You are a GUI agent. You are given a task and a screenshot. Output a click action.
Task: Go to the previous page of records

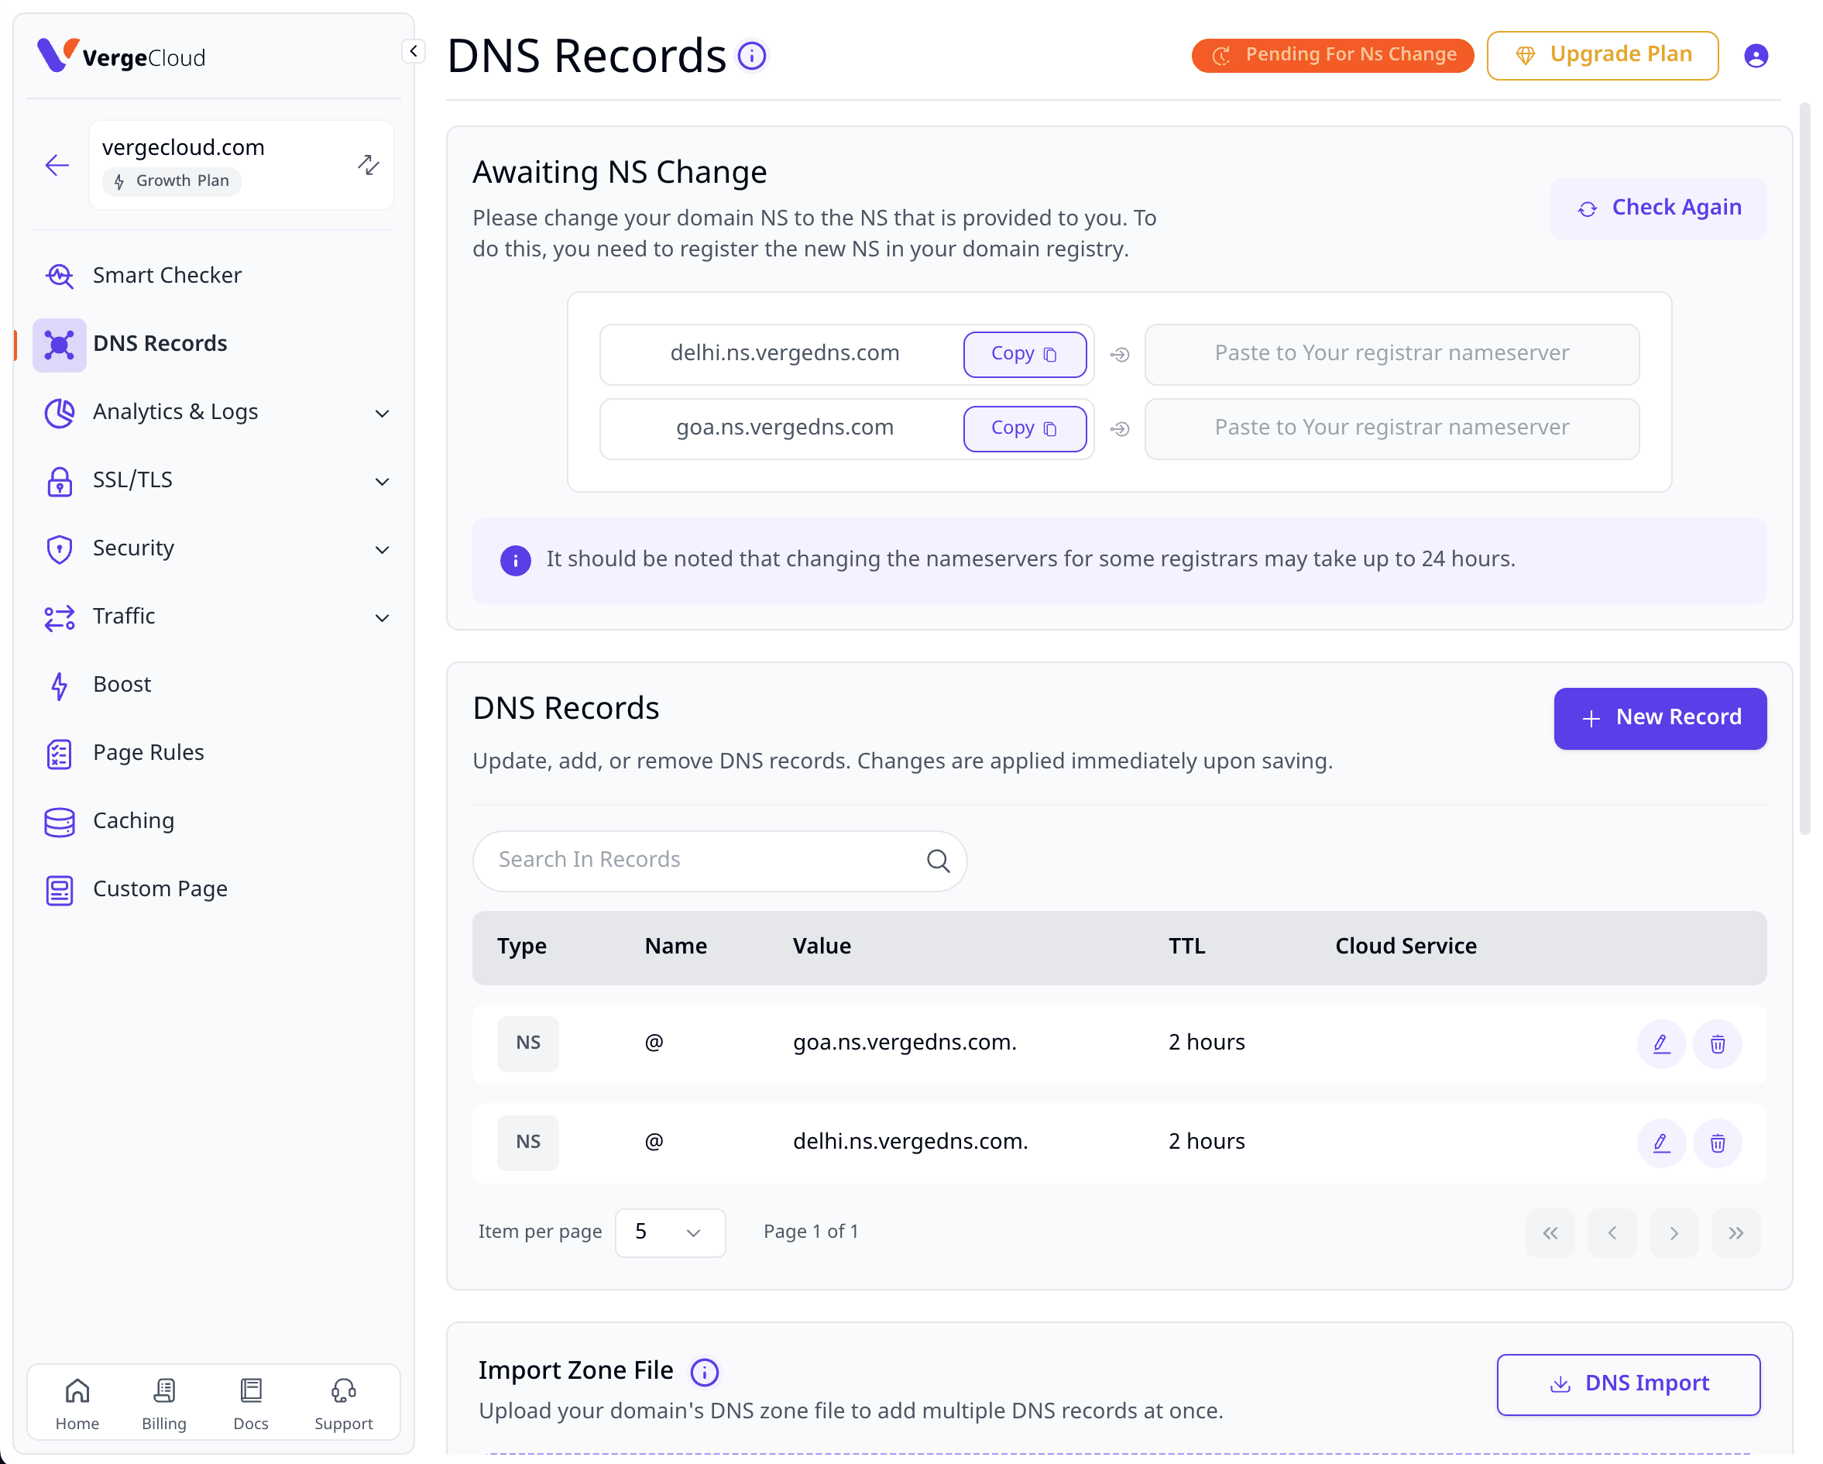point(1611,1232)
